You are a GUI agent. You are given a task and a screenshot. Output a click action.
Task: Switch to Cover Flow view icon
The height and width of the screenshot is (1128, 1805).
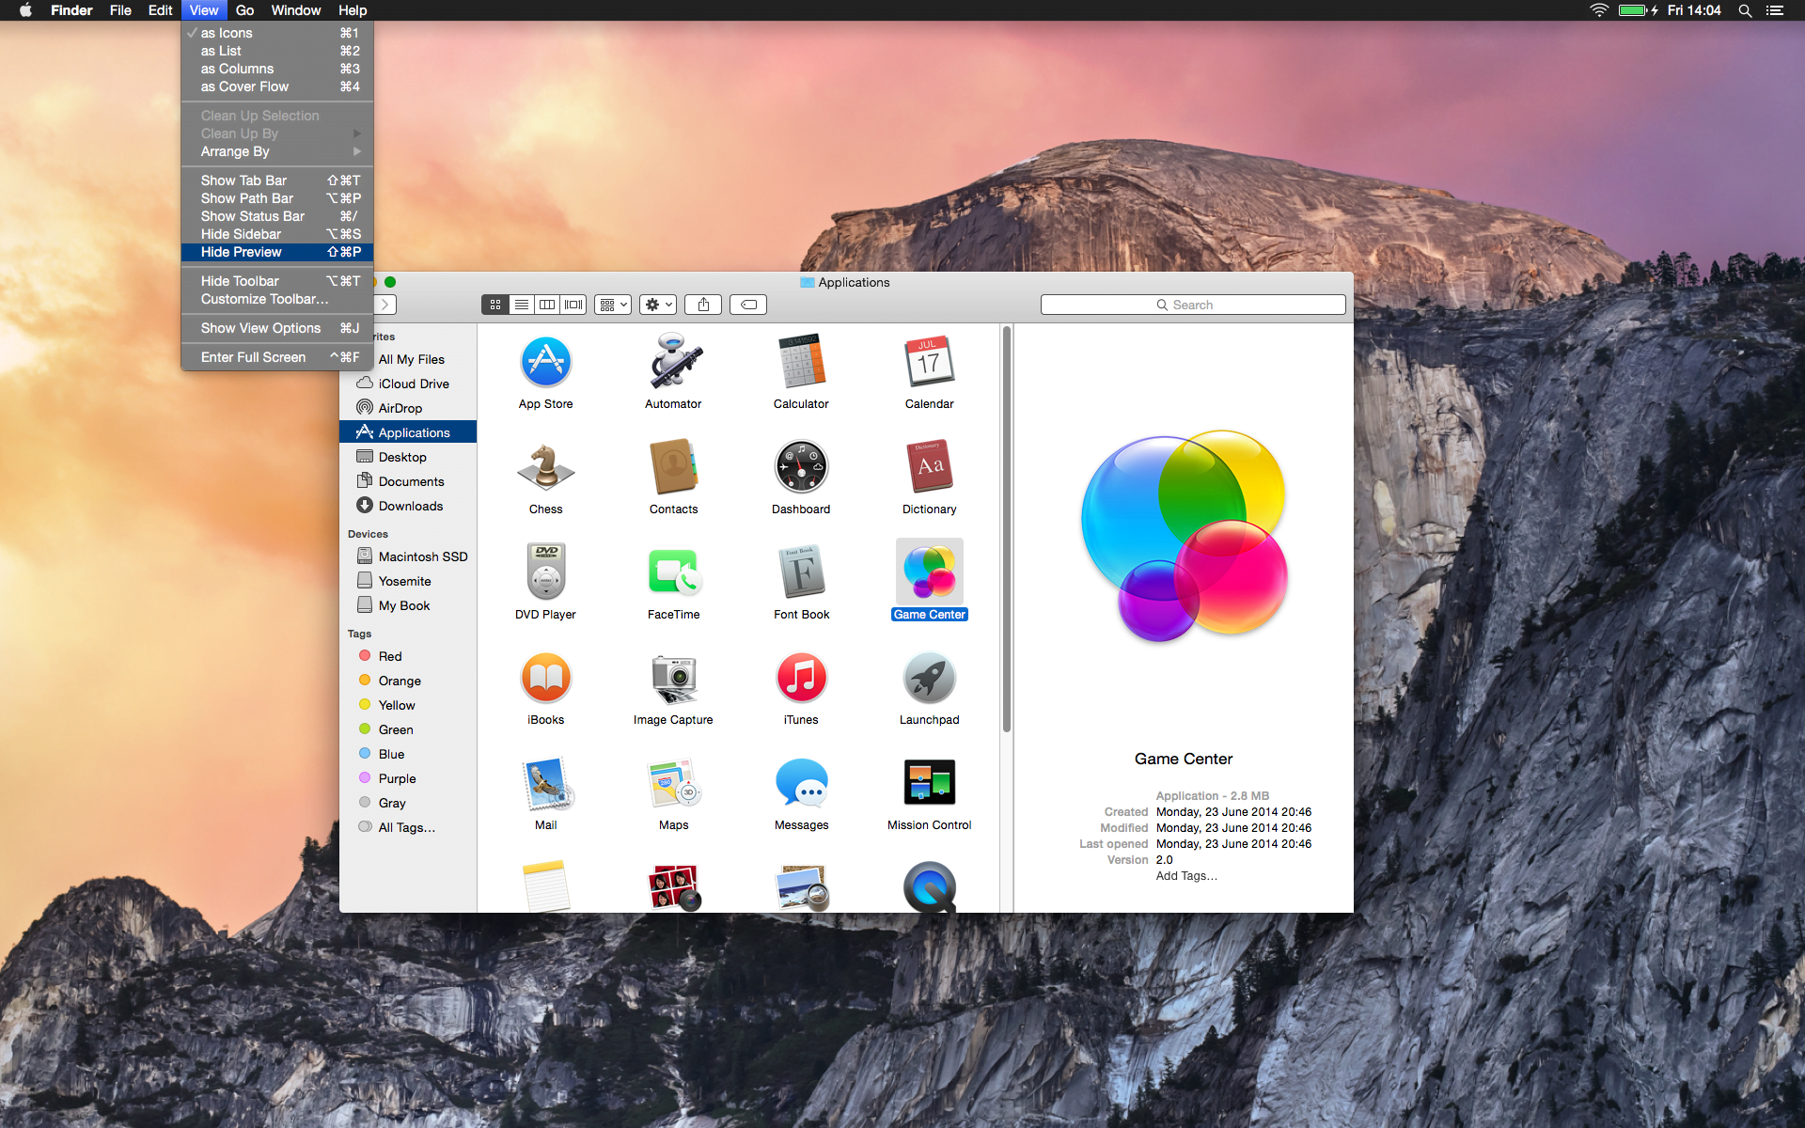pos(573,305)
